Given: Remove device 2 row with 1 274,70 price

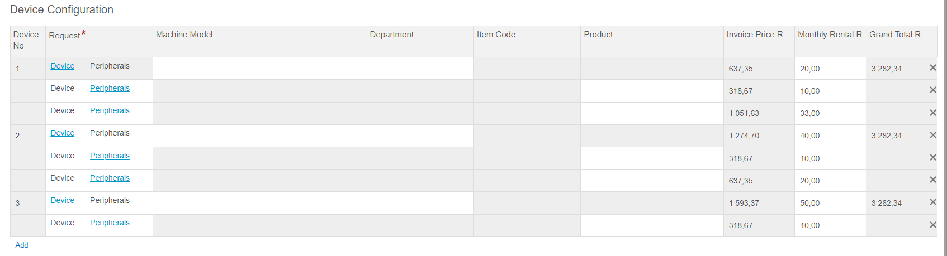Looking at the screenshot, I should pyautogui.click(x=932, y=135).
